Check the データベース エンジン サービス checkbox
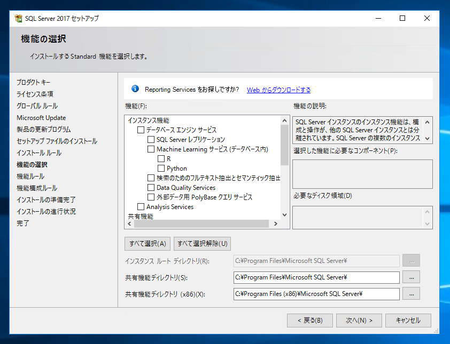The height and width of the screenshot is (344, 450). (x=141, y=130)
